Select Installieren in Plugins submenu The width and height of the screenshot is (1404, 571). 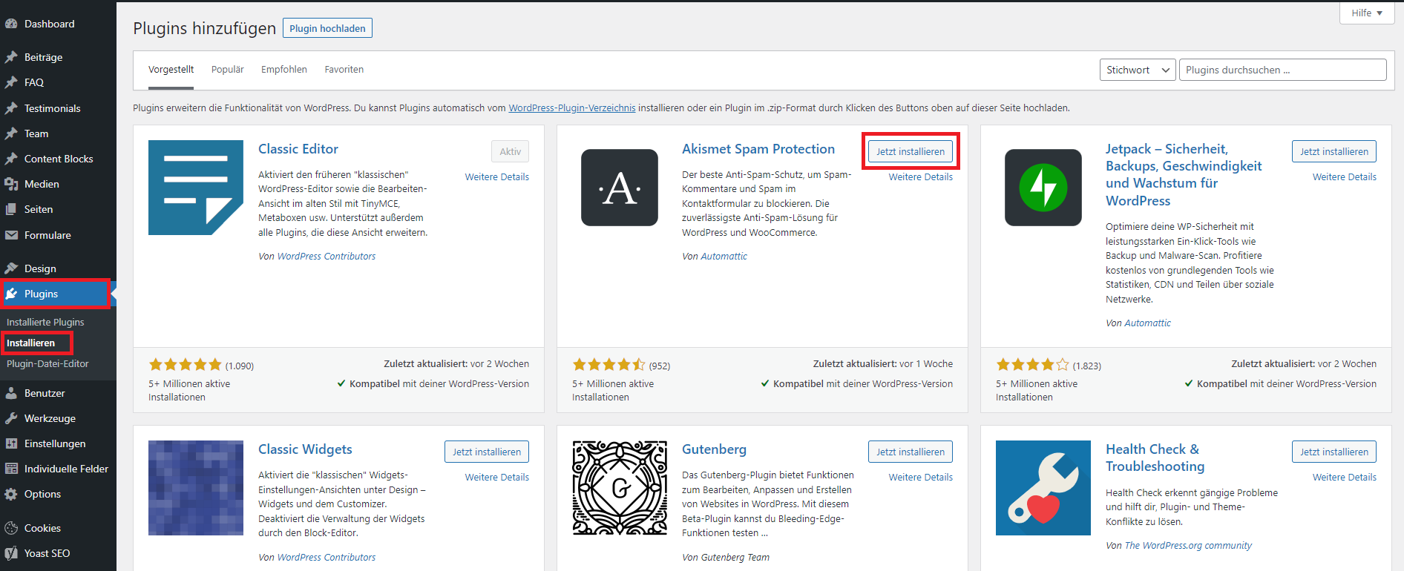pyautogui.click(x=31, y=343)
